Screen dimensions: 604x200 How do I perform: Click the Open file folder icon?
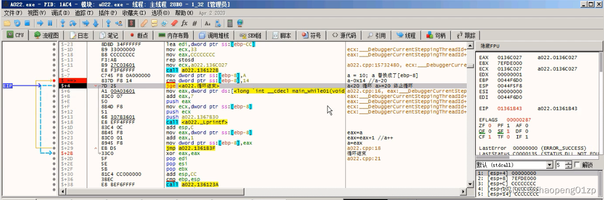coord(7,23)
